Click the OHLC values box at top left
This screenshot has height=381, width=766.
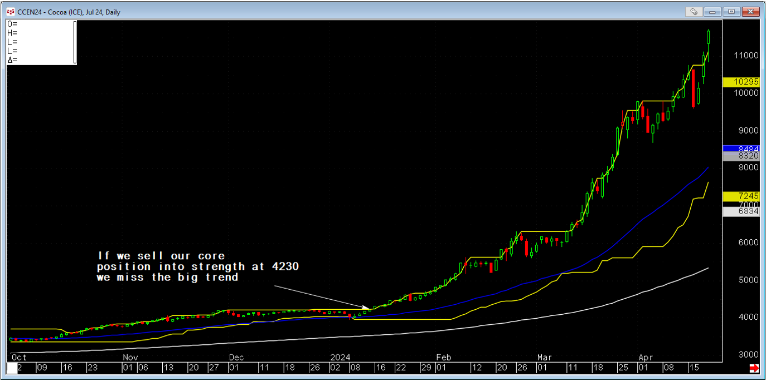(39, 42)
